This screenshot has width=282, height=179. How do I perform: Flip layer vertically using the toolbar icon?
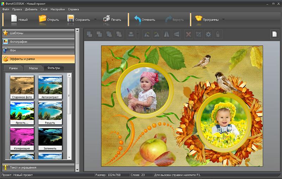[x=177, y=34]
